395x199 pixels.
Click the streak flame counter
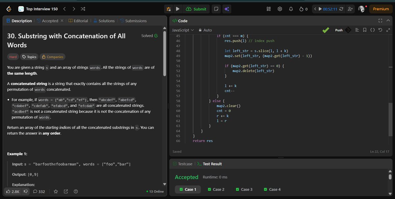pyautogui.click(x=303, y=9)
